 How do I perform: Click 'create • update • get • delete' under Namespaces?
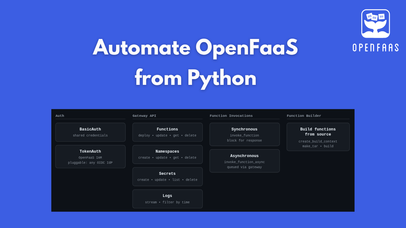[167, 158]
